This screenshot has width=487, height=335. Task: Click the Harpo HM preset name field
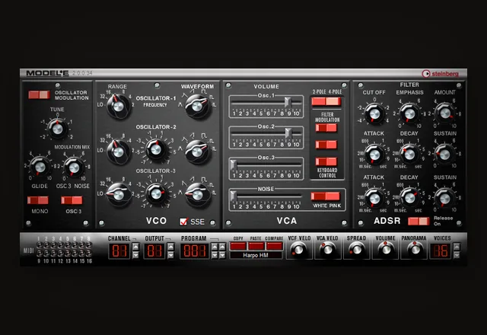(256, 255)
